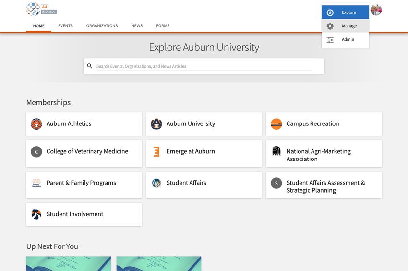Open National Agri-Marketing Association membership
Viewport: 408px width, 271px height.
(324, 154)
